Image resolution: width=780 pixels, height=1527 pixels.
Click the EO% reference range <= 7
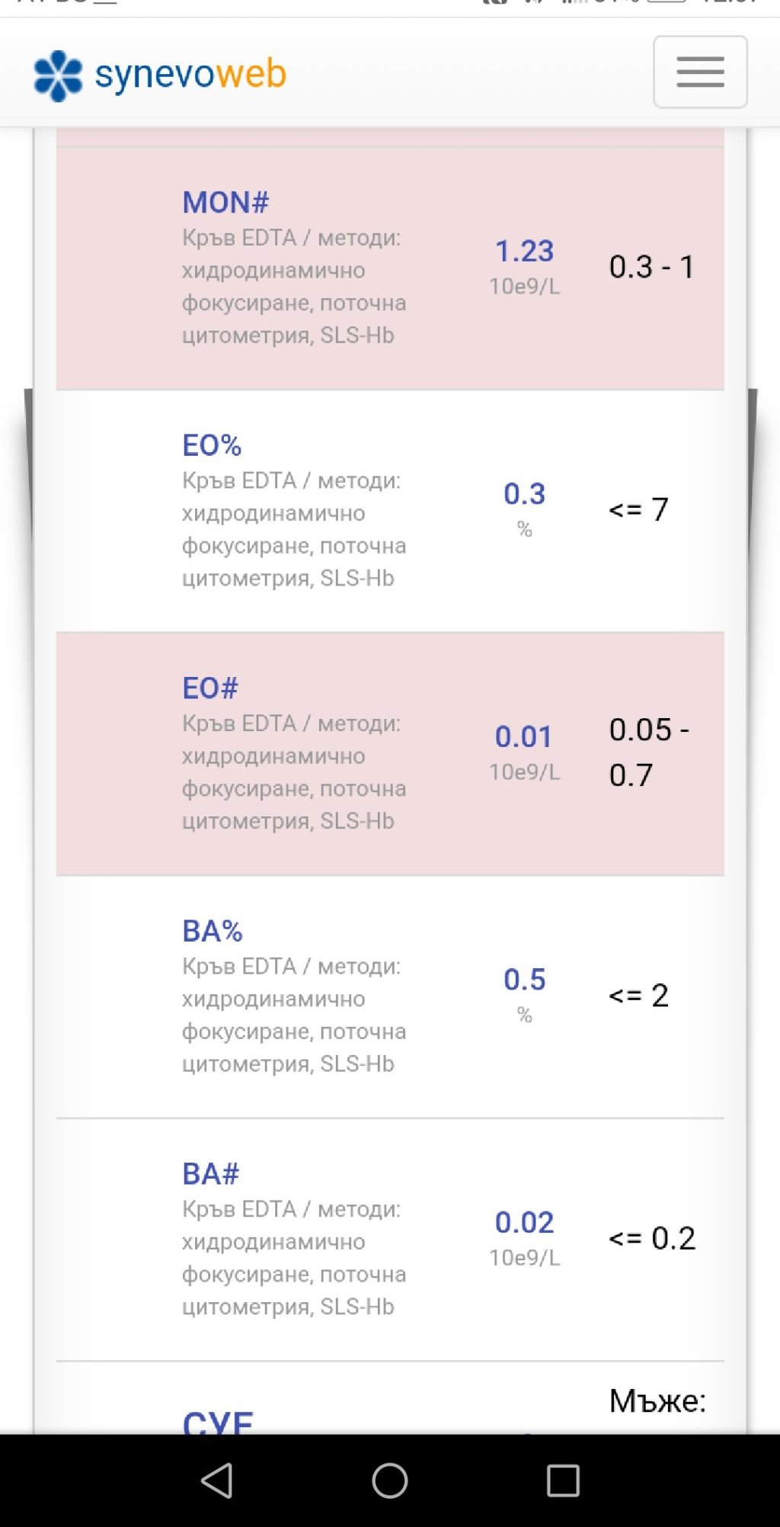pos(638,509)
